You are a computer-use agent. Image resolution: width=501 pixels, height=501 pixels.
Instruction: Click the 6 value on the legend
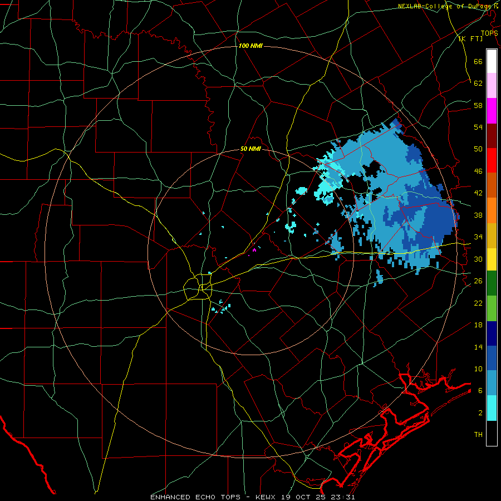480,390
